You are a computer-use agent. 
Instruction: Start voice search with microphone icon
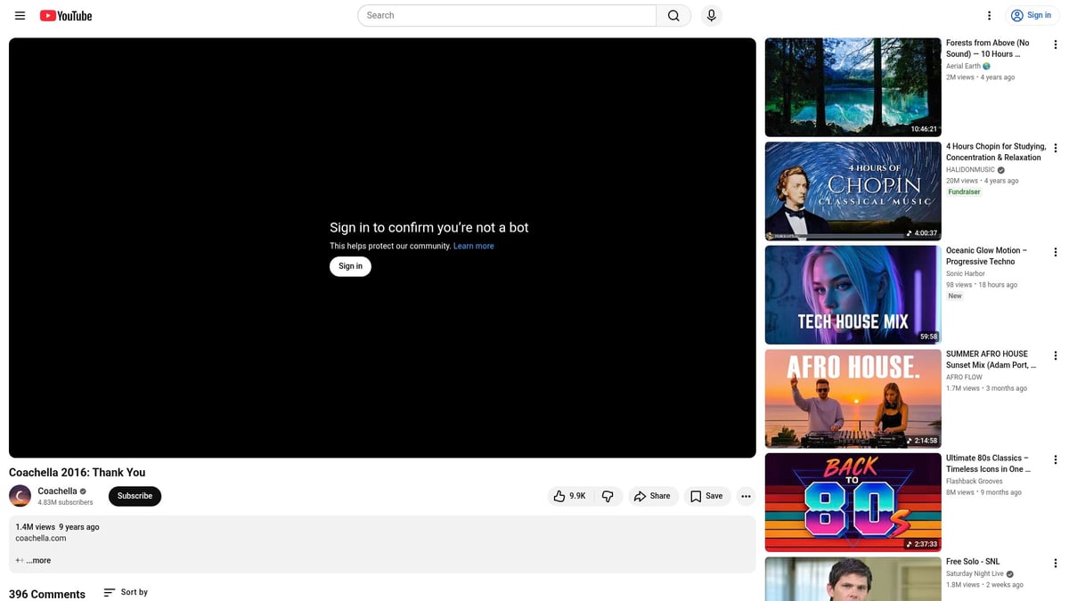pos(711,15)
